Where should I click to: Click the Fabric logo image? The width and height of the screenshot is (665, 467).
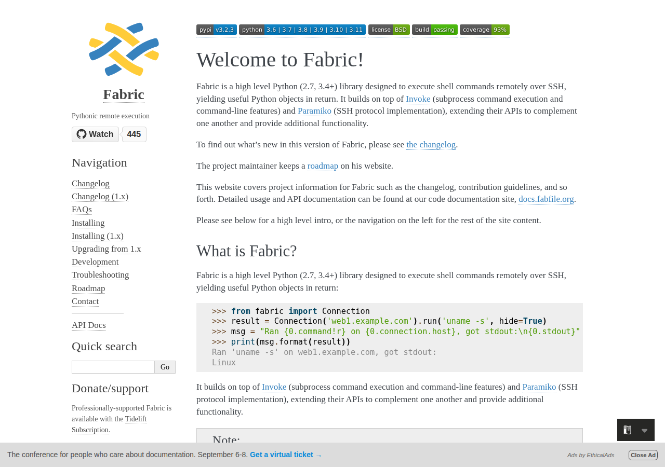[124, 49]
